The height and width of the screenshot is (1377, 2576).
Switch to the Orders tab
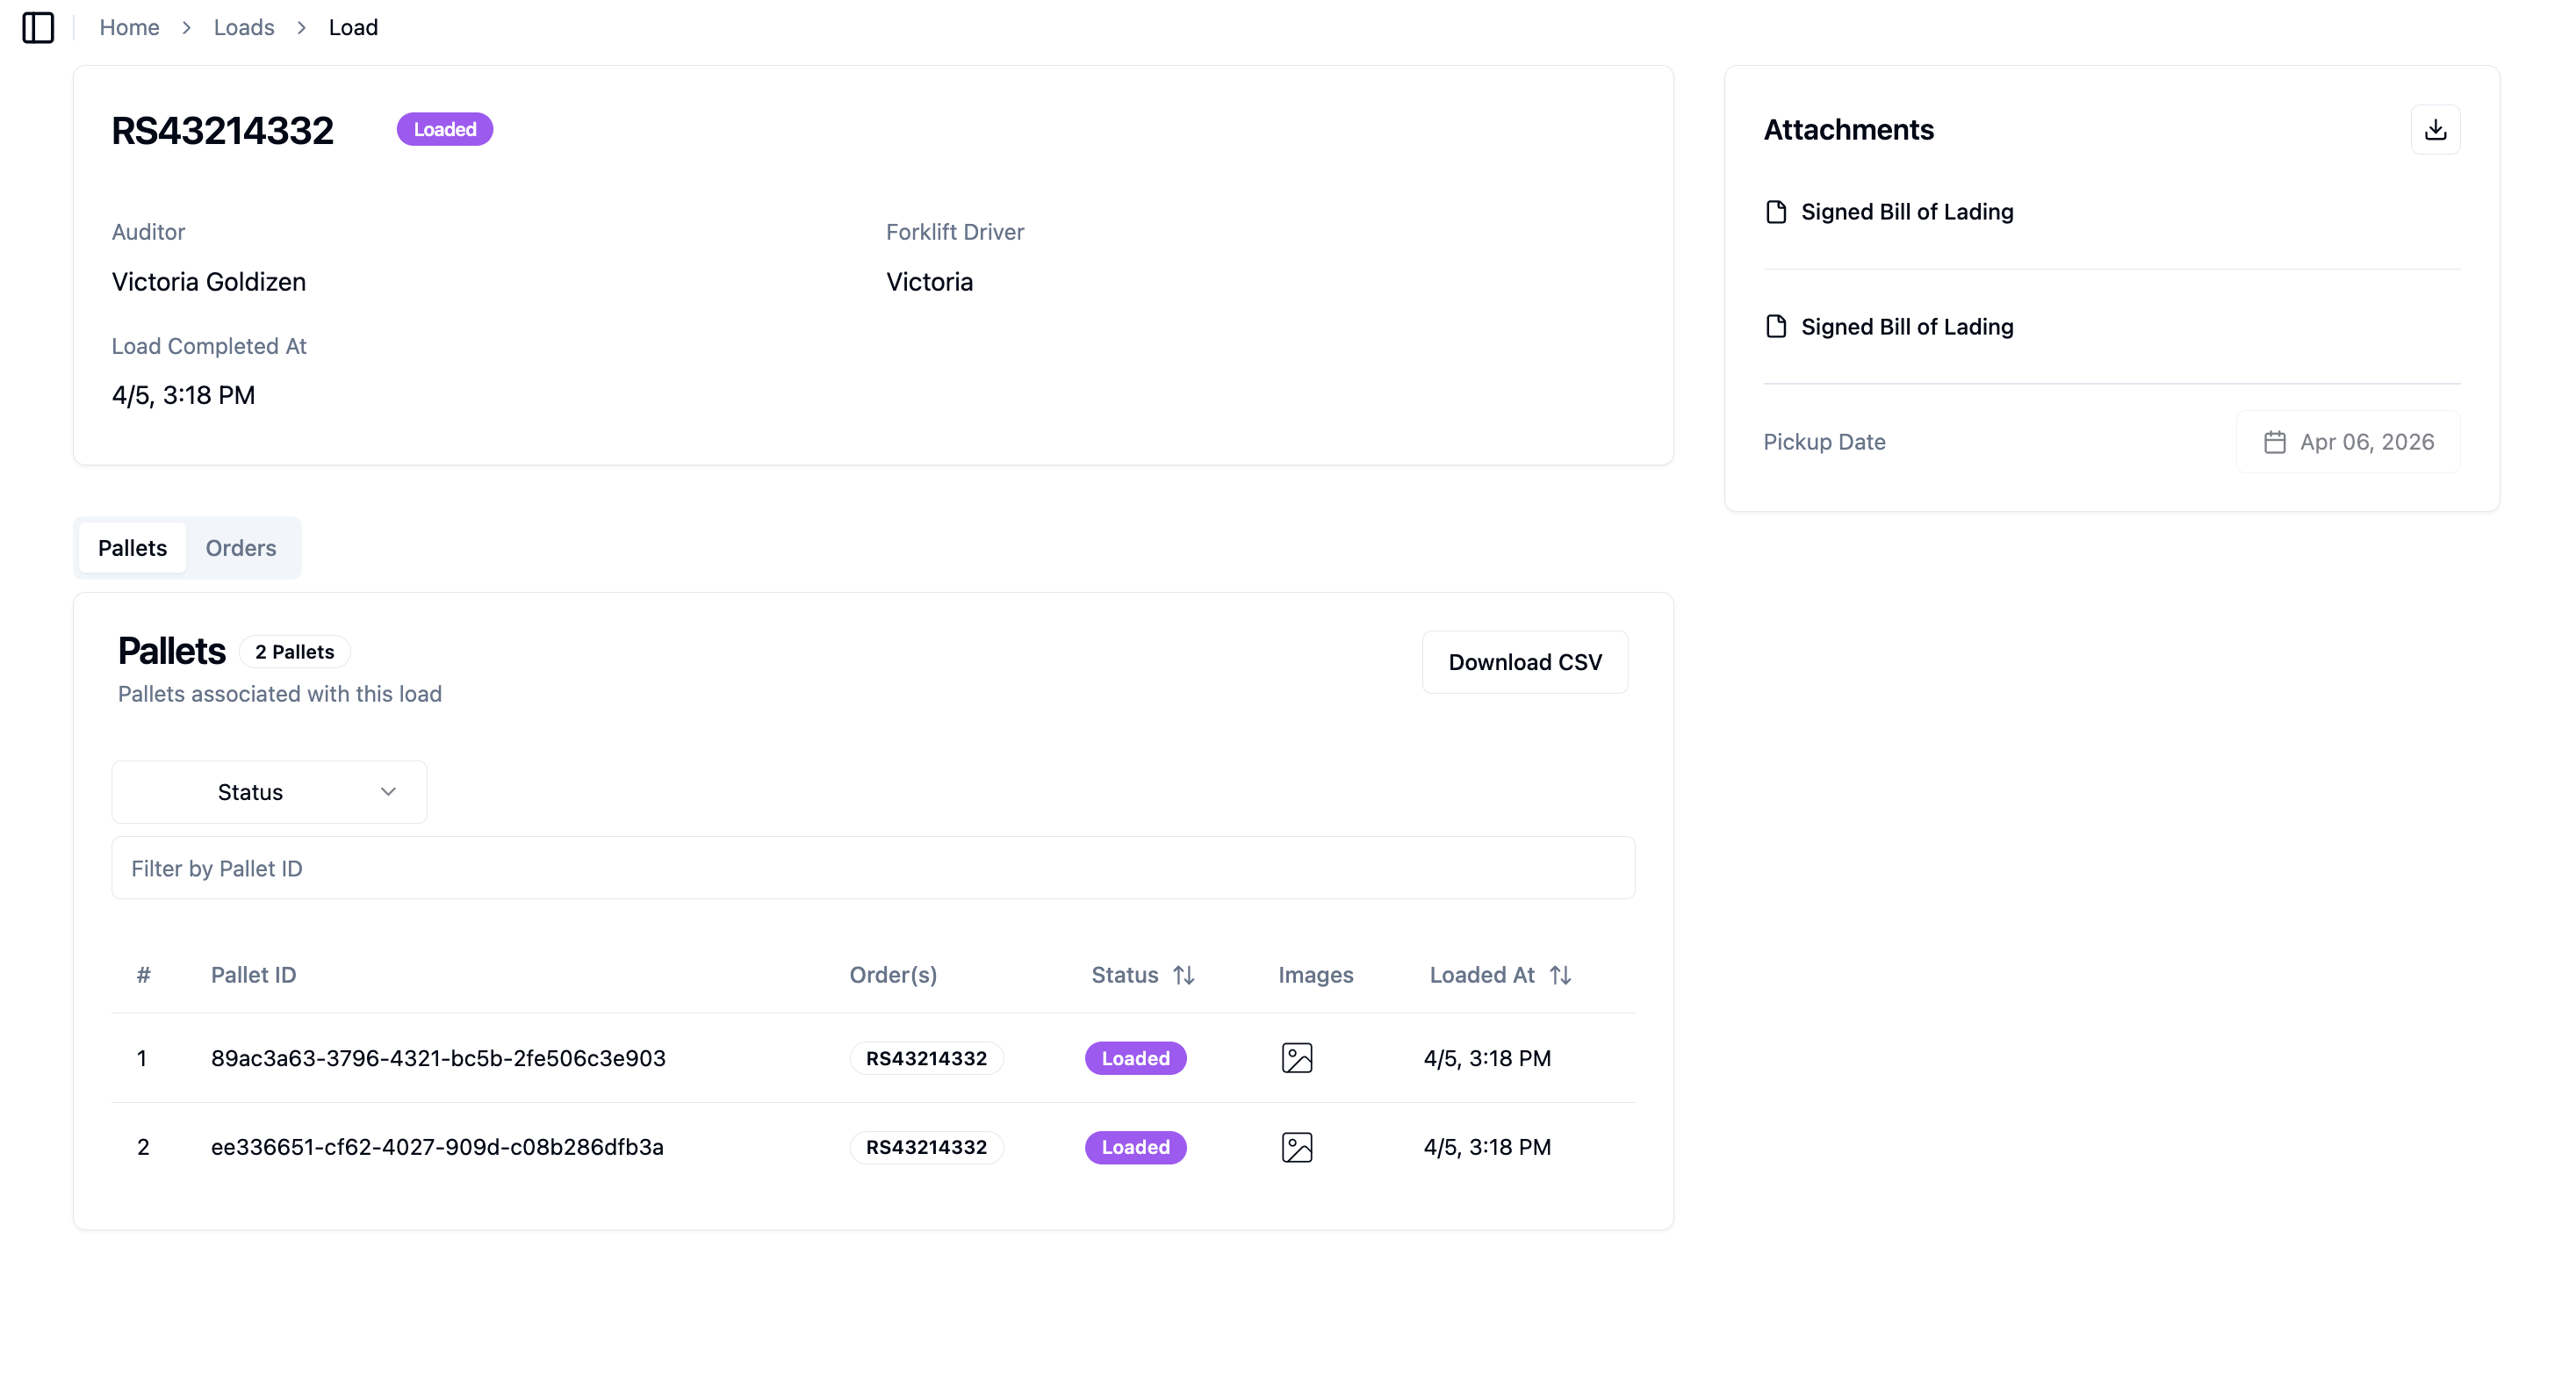pos(241,548)
